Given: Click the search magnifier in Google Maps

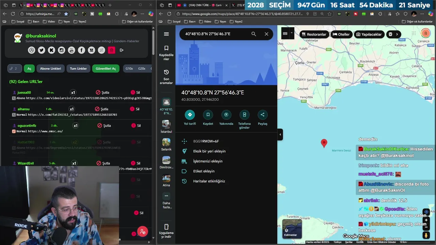Looking at the screenshot, I should [254, 34].
